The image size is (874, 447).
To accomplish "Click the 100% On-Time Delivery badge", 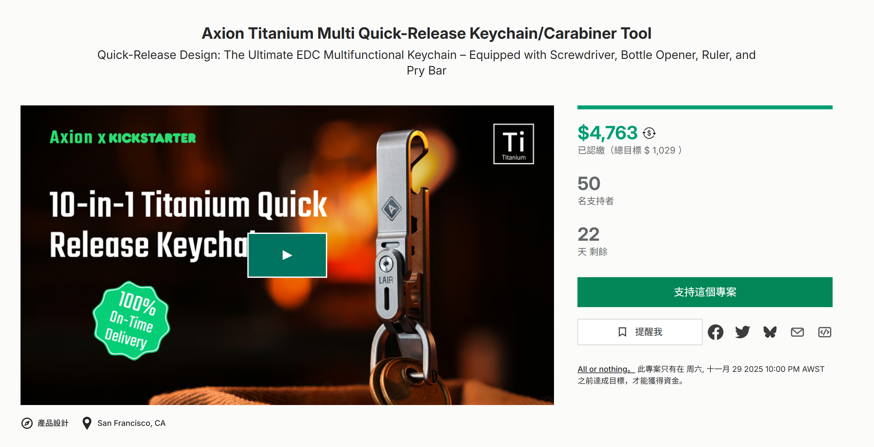I will pos(131,320).
